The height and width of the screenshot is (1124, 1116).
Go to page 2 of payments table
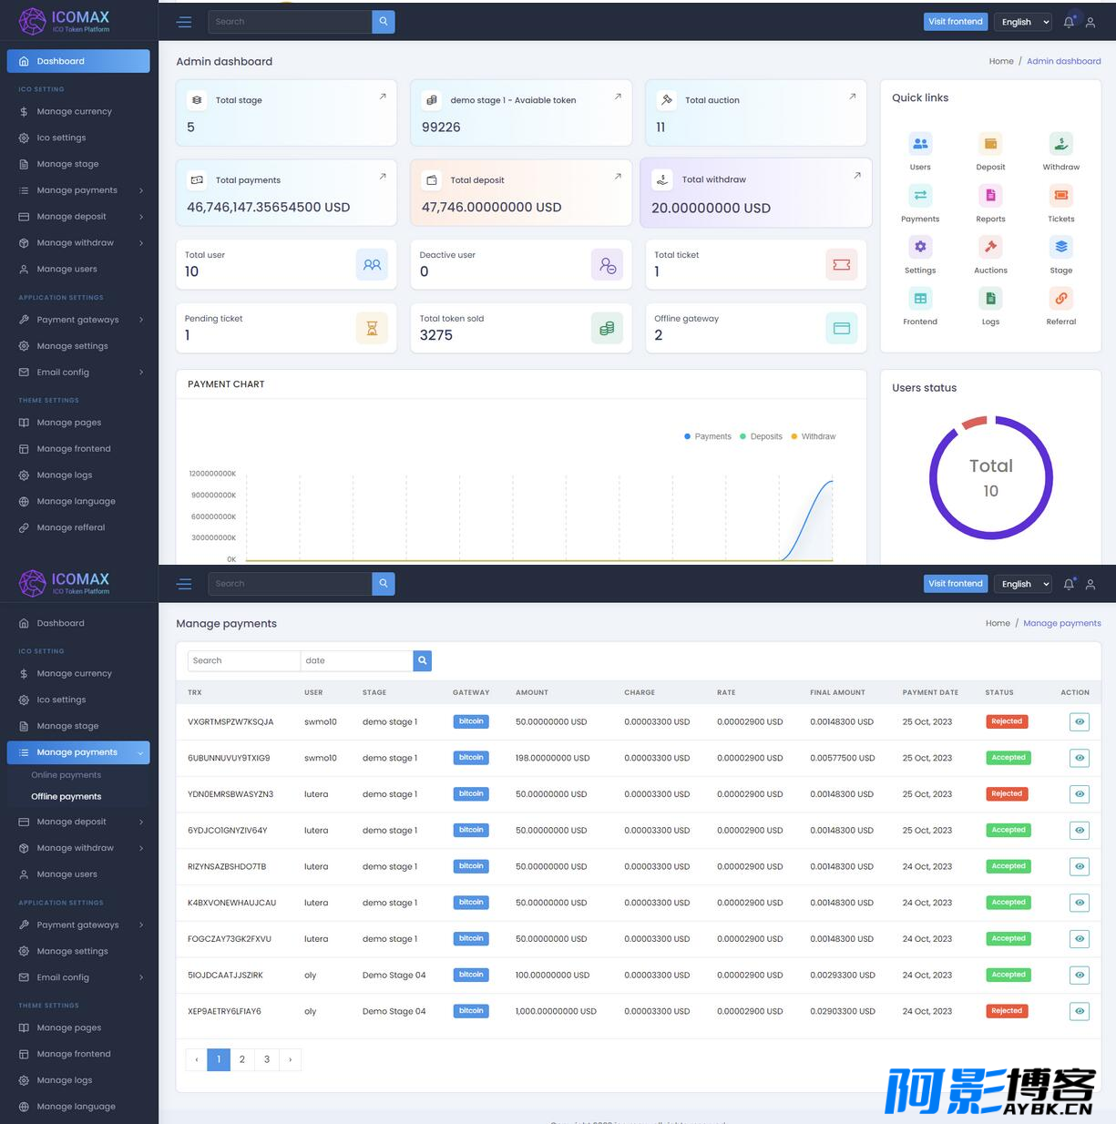(242, 1059)
